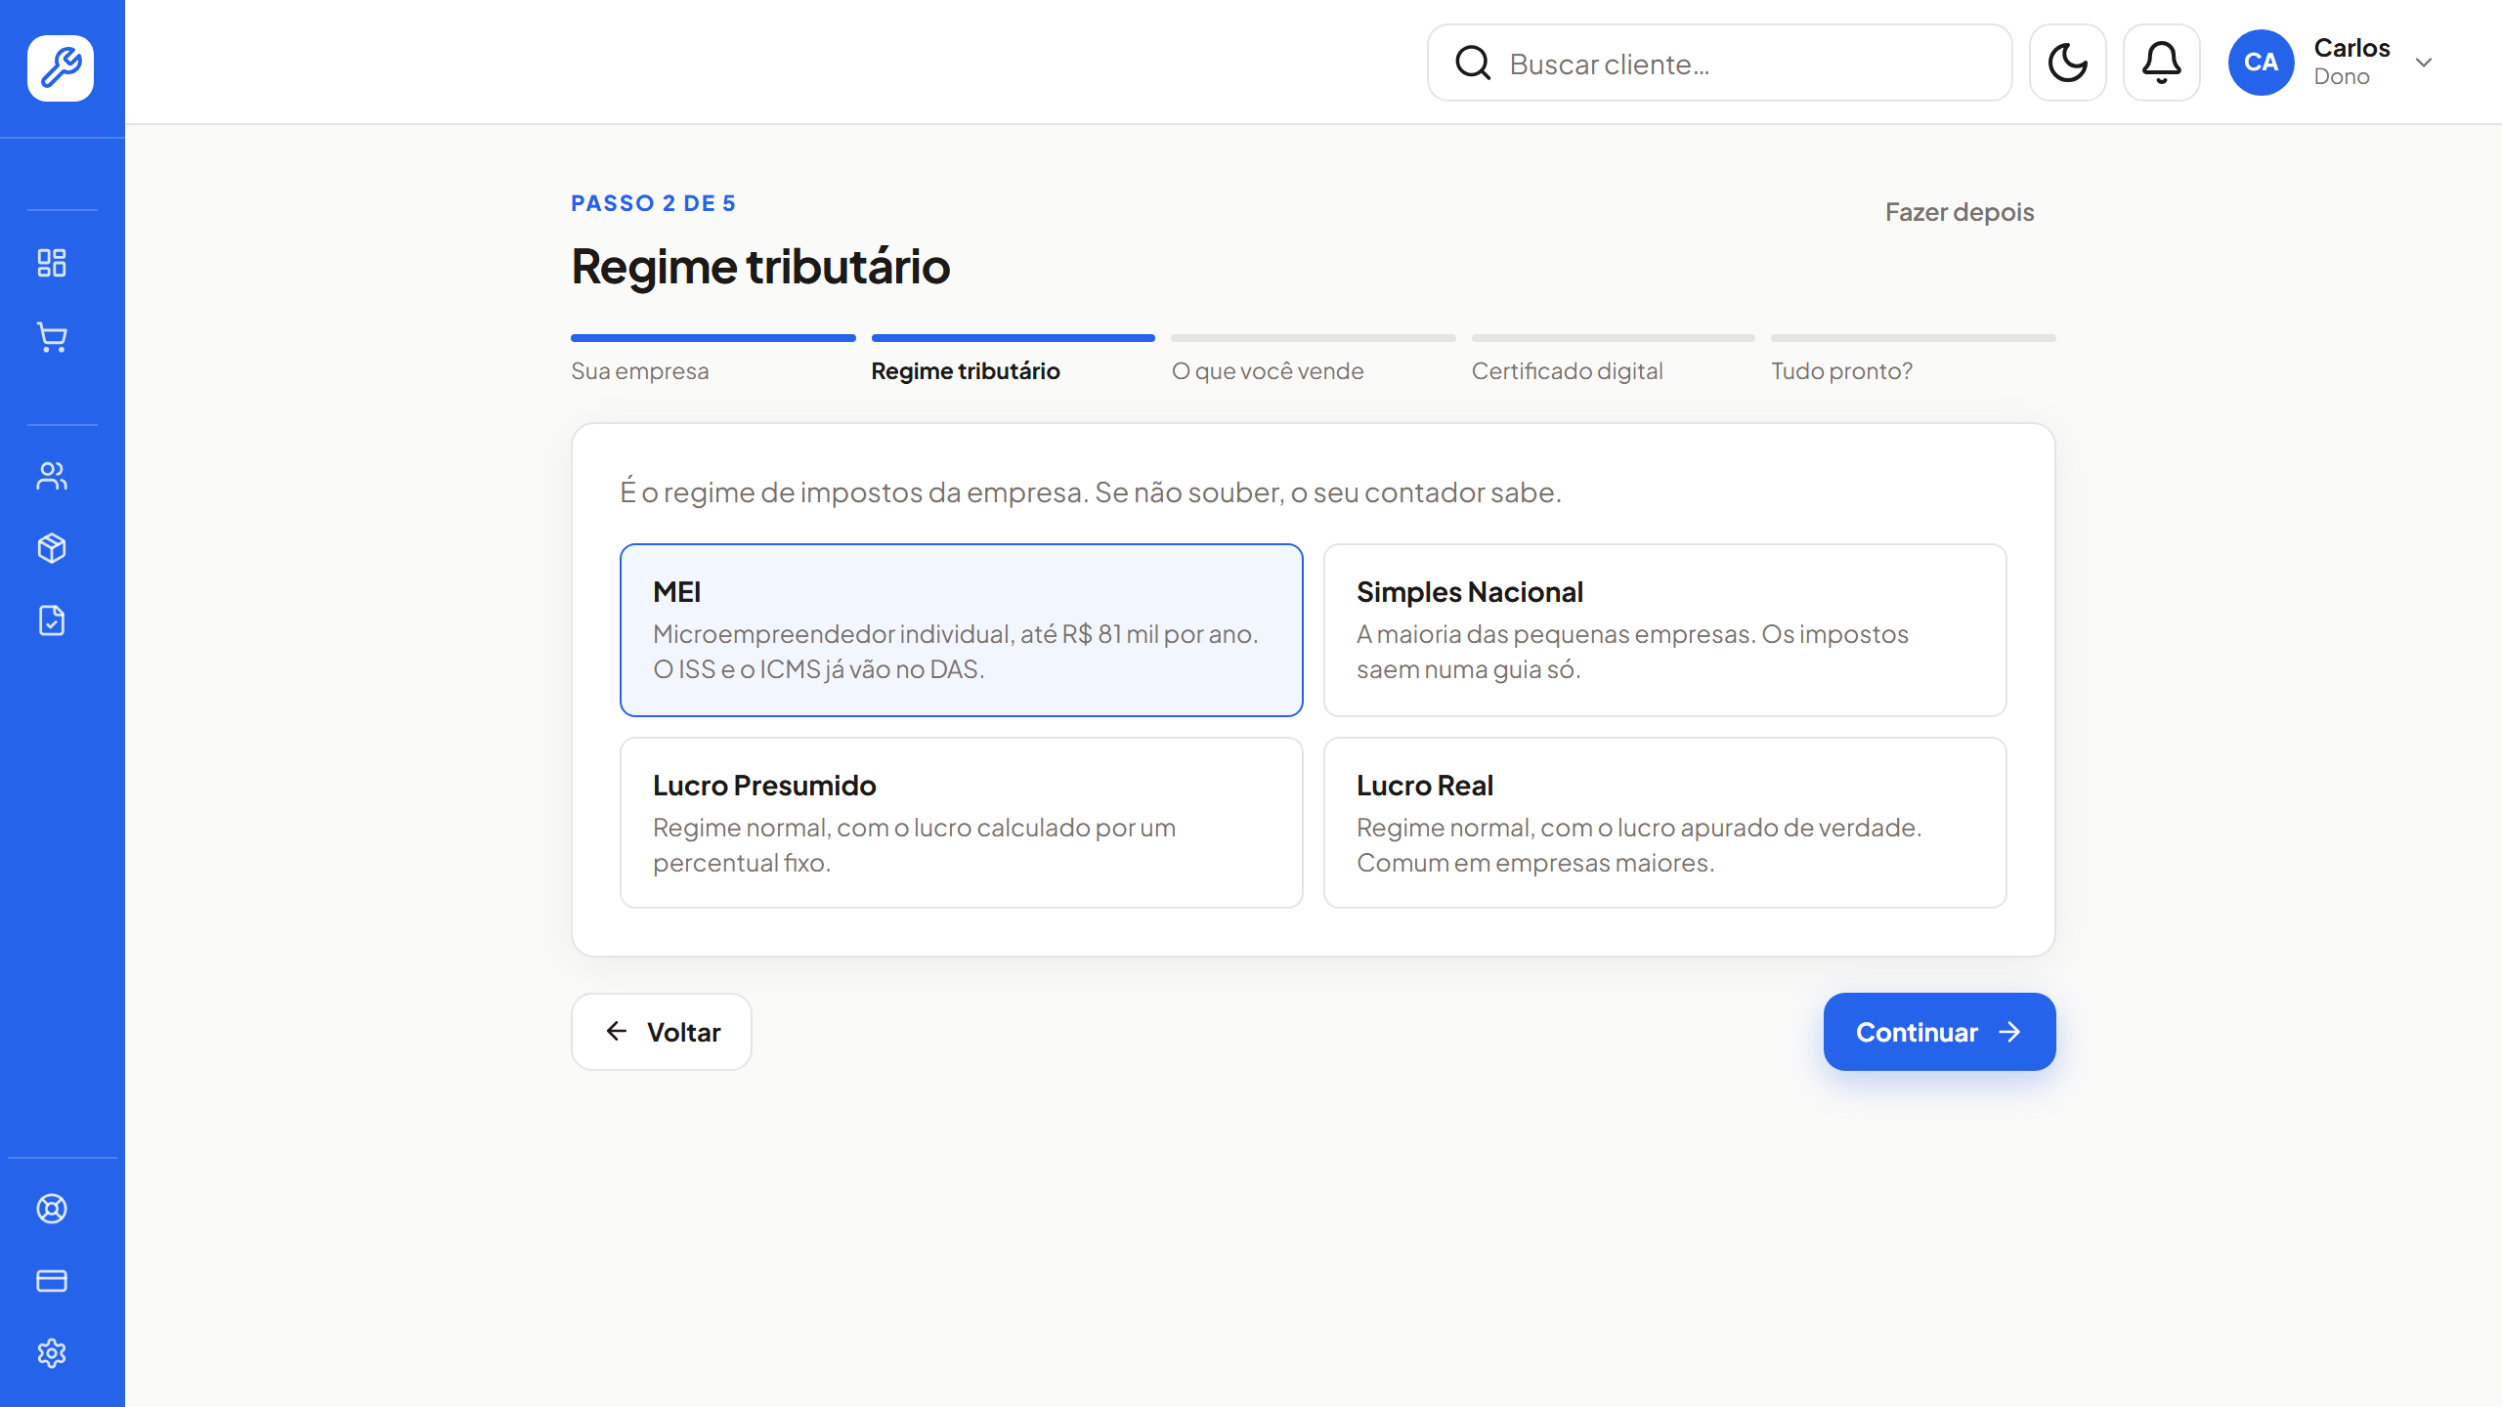
Task: Click the wrench app logo
Action: click(x=61, y=67)
